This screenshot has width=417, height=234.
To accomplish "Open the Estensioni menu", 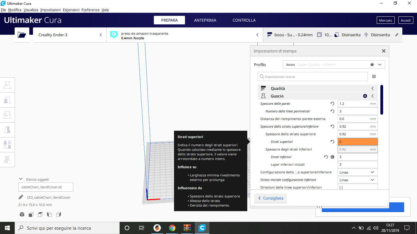I will [71, 10].
